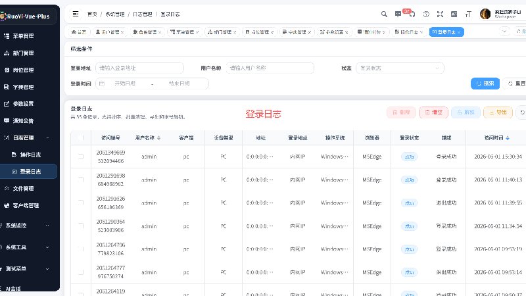Sort by 访问时间 column arrows

(508, 138)
